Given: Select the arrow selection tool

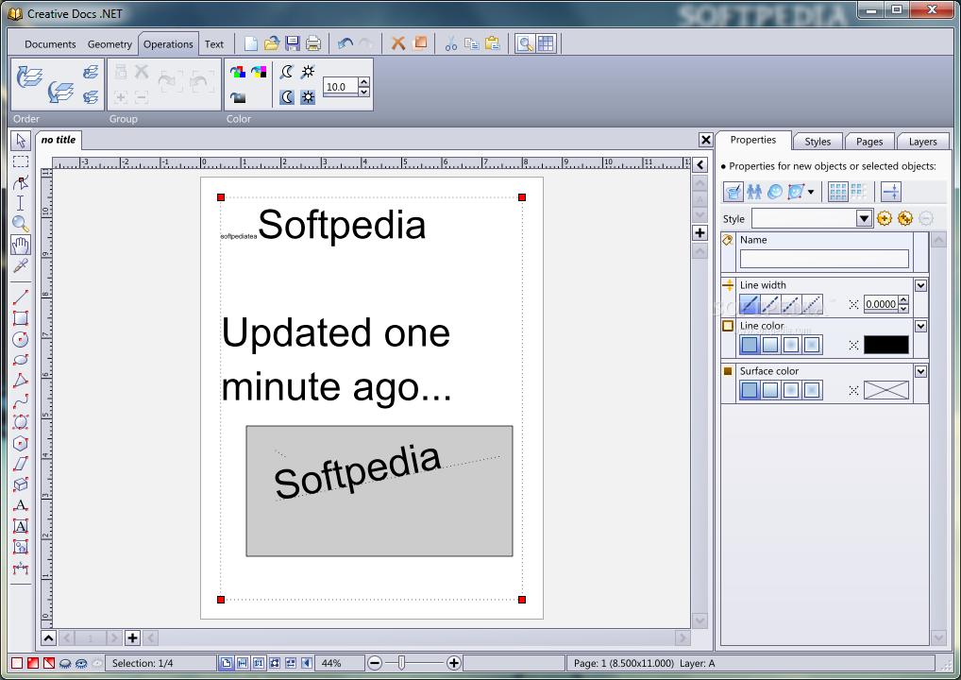Looking at the screenshot, I should 20,141.
